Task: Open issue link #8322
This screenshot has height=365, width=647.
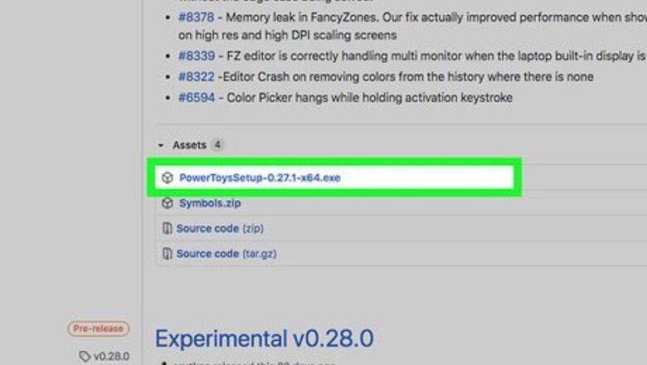Action: [196, 76]
